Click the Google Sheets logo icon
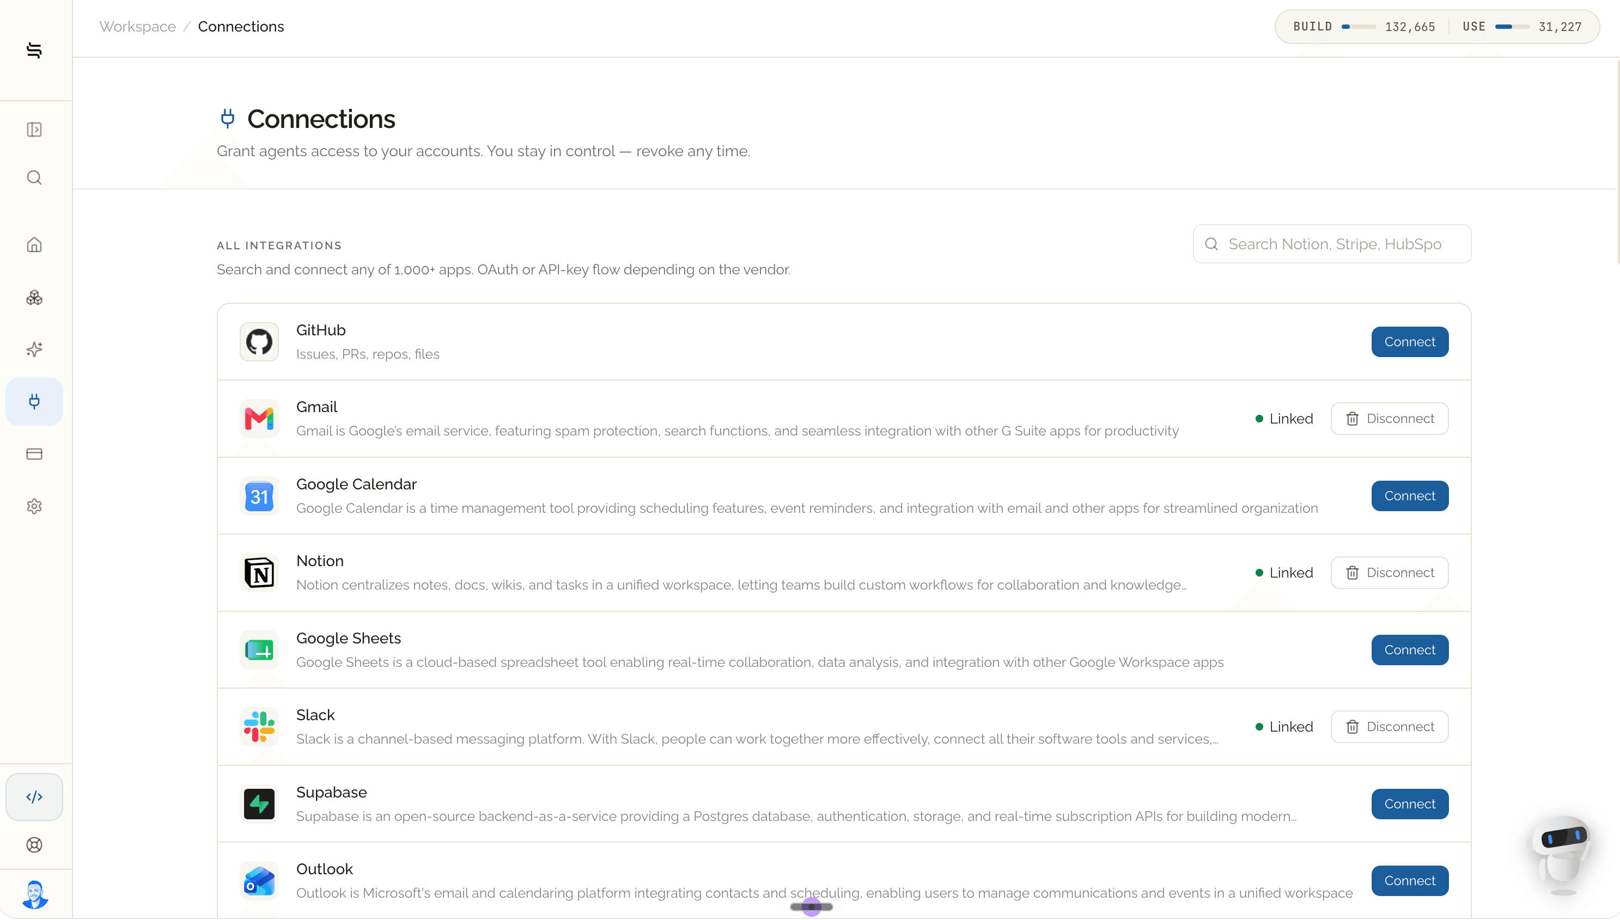Viewport: 1620px width, 920px height. [259, 650]
